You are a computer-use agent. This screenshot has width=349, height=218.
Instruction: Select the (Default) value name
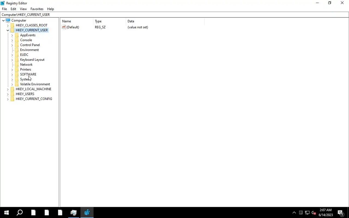(x=73, y=27)
